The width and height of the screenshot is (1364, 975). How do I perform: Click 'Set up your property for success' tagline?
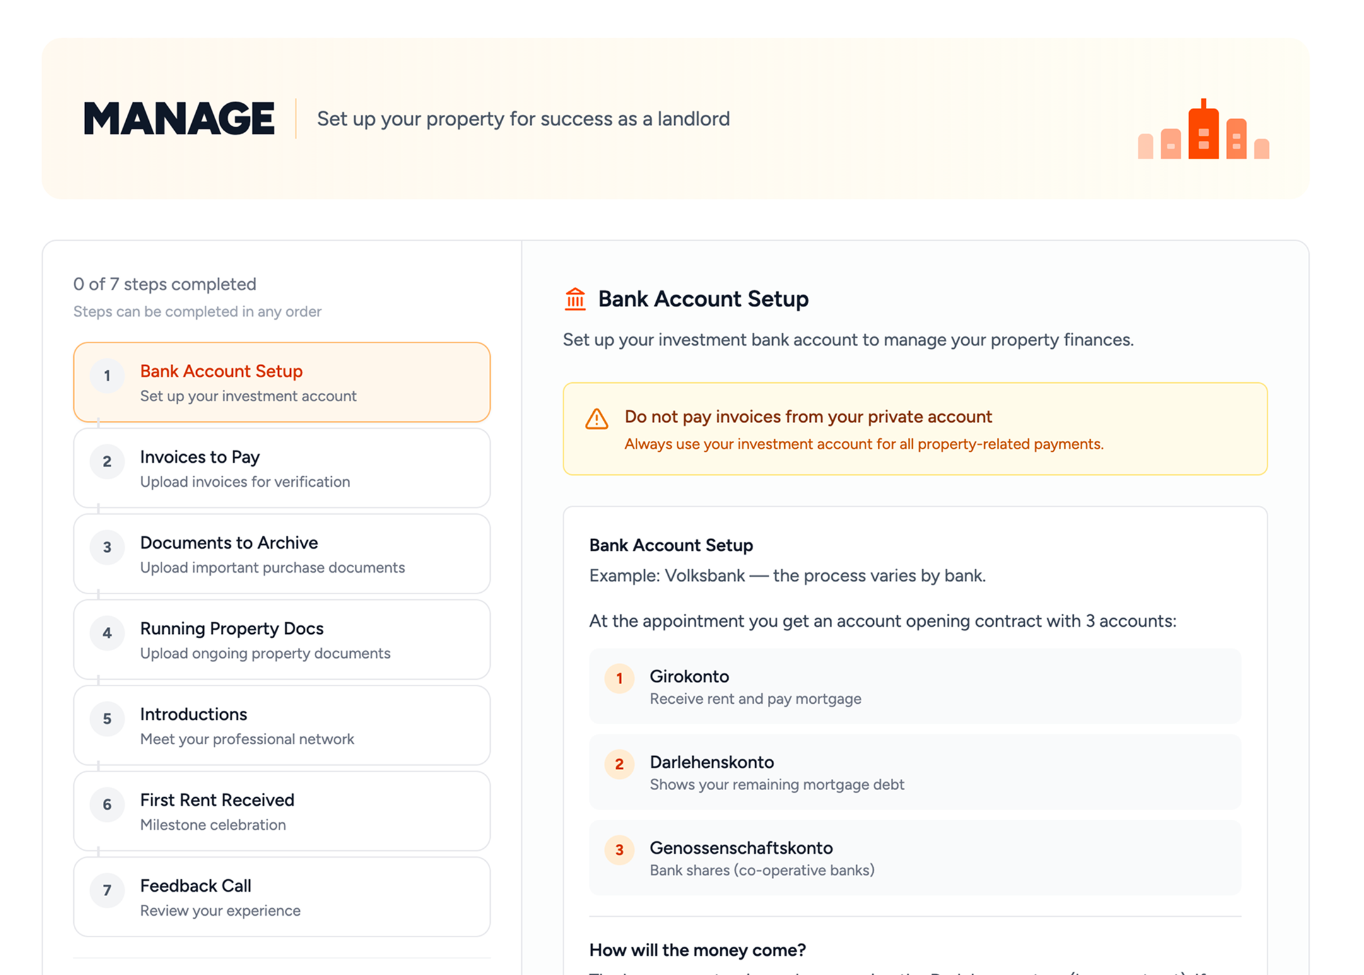coord(523,119)
